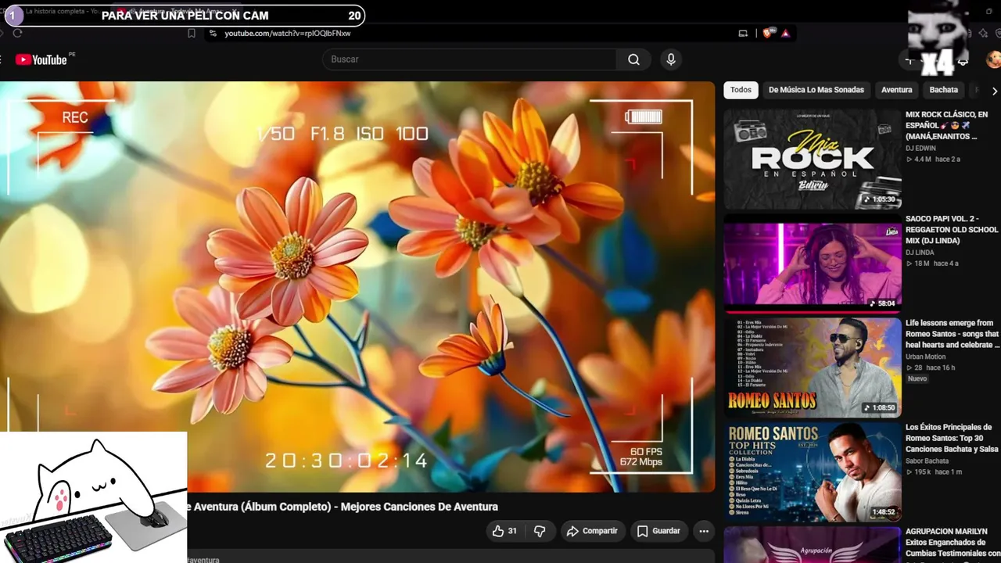Click the youtube.com address bar URL
This screenshot has width=1001, height=563.
[x=288, y=34]
